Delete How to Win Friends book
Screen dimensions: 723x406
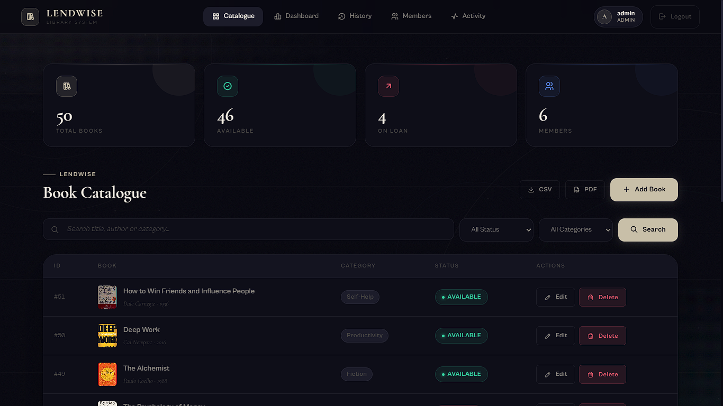602,297
